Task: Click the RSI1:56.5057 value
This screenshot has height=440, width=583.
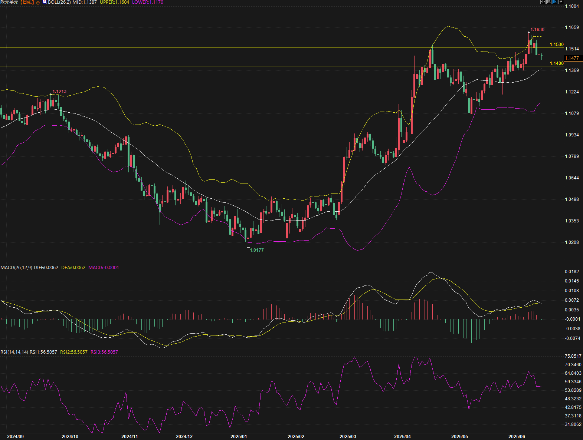Action: pyautogui.click(x=43, y=352)
